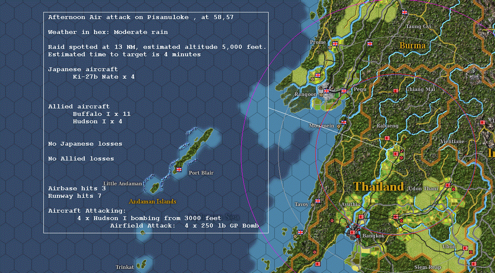The image size is (495, 273).
Task: Click the tan unit marker beside Prome
Action: coord(330,48)
